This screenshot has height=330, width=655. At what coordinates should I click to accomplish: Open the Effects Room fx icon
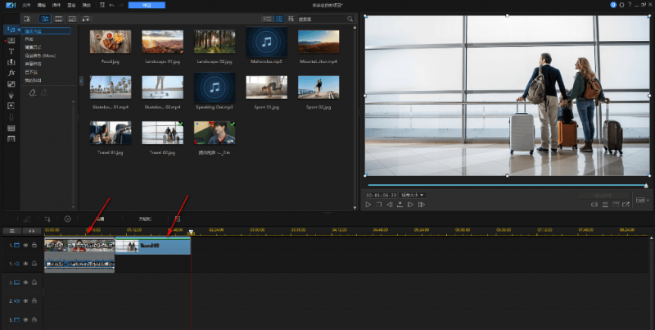11,73
